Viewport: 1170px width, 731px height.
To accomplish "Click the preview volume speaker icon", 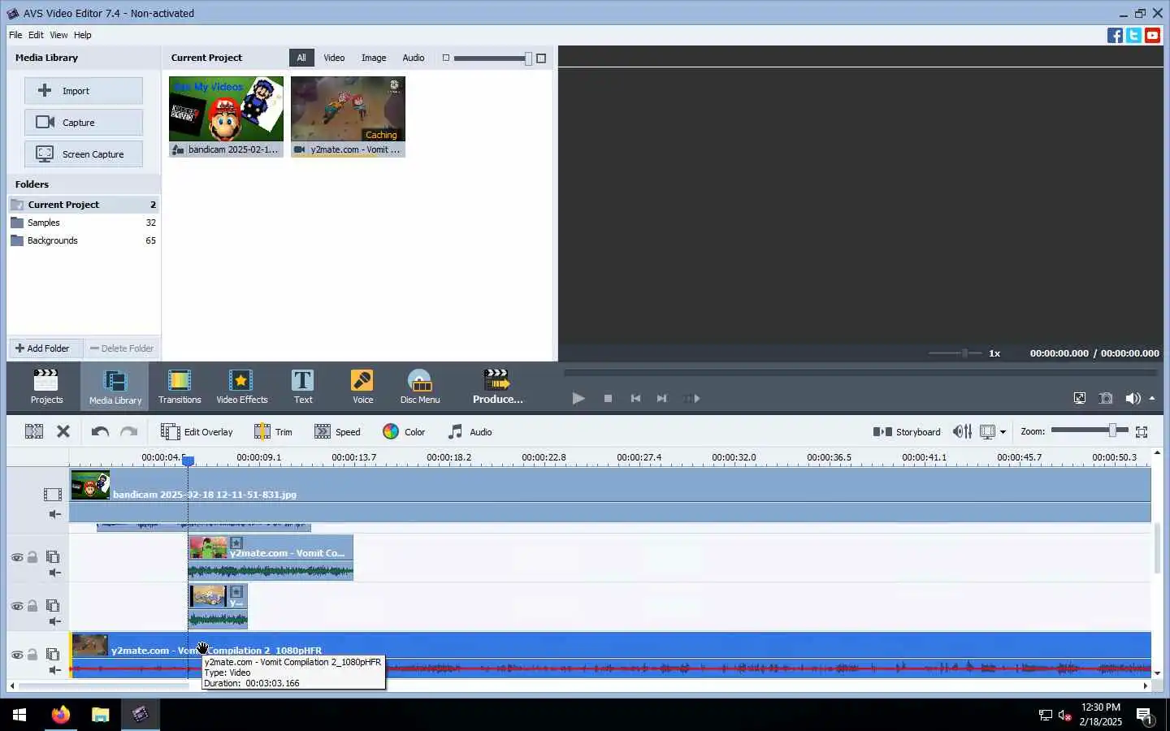I will [x=1133, y=398].
